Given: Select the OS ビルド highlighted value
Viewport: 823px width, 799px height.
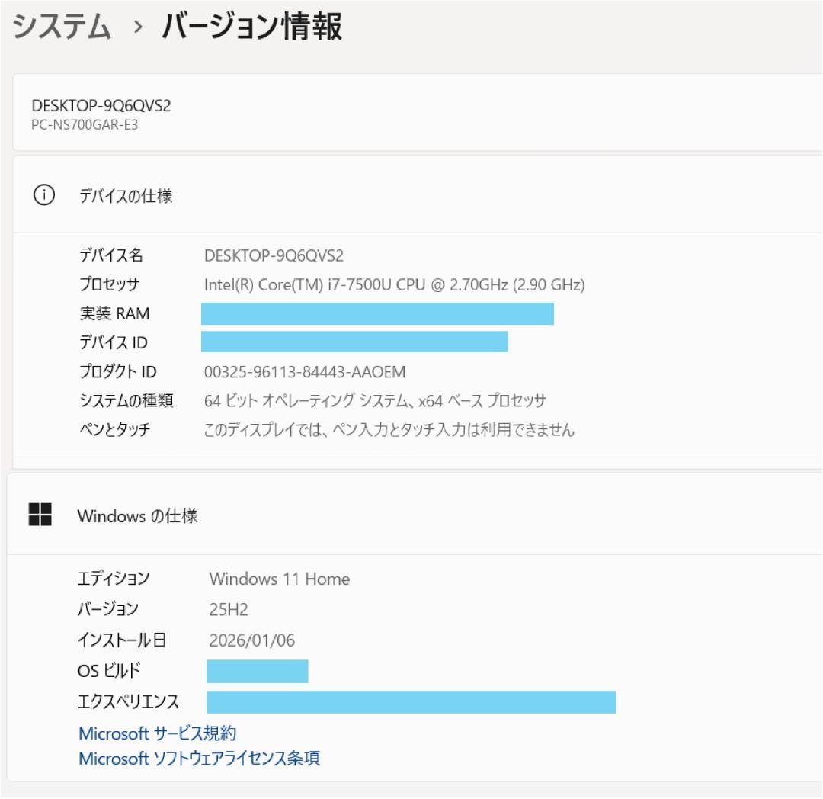Looking at the screenshot, I should click(x=257, y=671).
